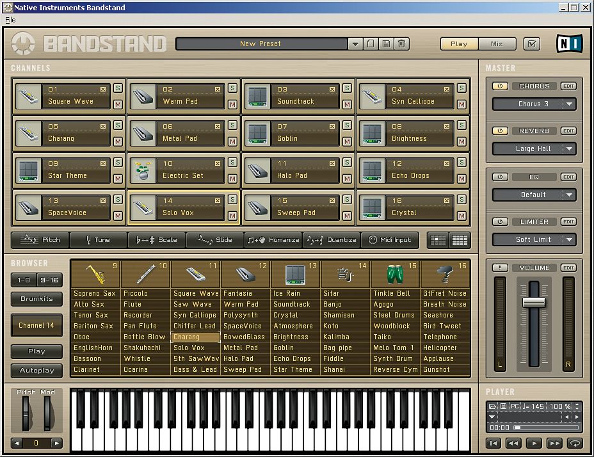The image size is (594, 457).
Task: Select the percussion conga category 15 icon
Action: pos(395,273)
